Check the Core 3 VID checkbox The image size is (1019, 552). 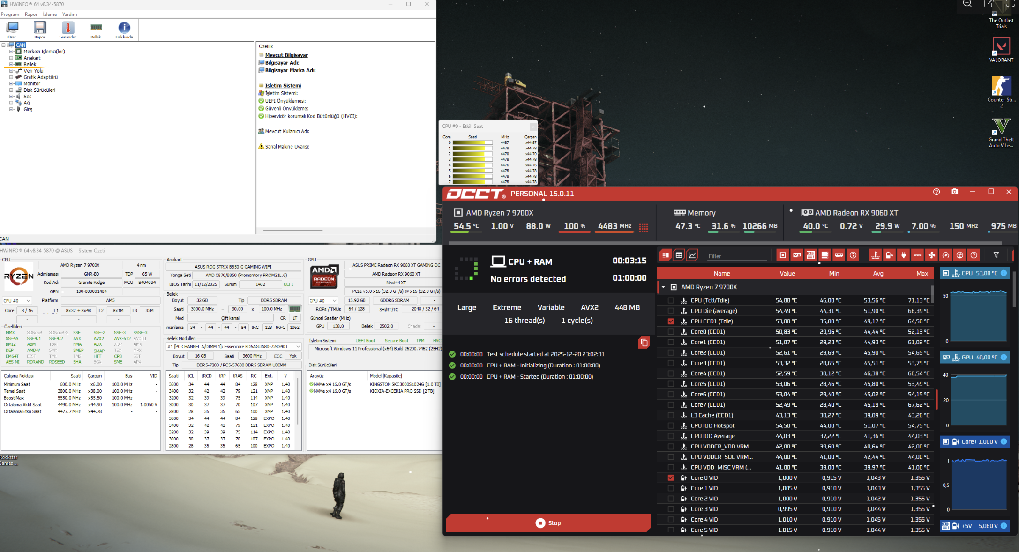point(671,509)
